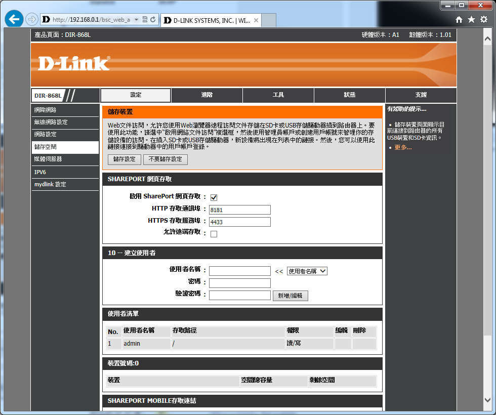The height and width of the screenshot is (415, 496).
Task: Open browser home page icon
Action: pos(459,20)
